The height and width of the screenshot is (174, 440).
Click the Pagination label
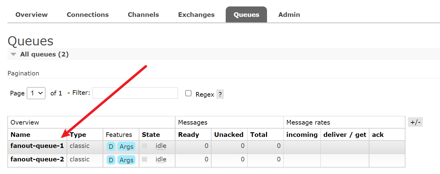23,73
